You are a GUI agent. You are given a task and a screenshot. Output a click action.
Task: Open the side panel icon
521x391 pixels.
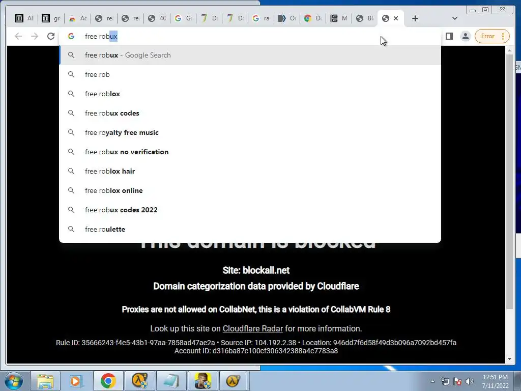(x=449, y=36)
